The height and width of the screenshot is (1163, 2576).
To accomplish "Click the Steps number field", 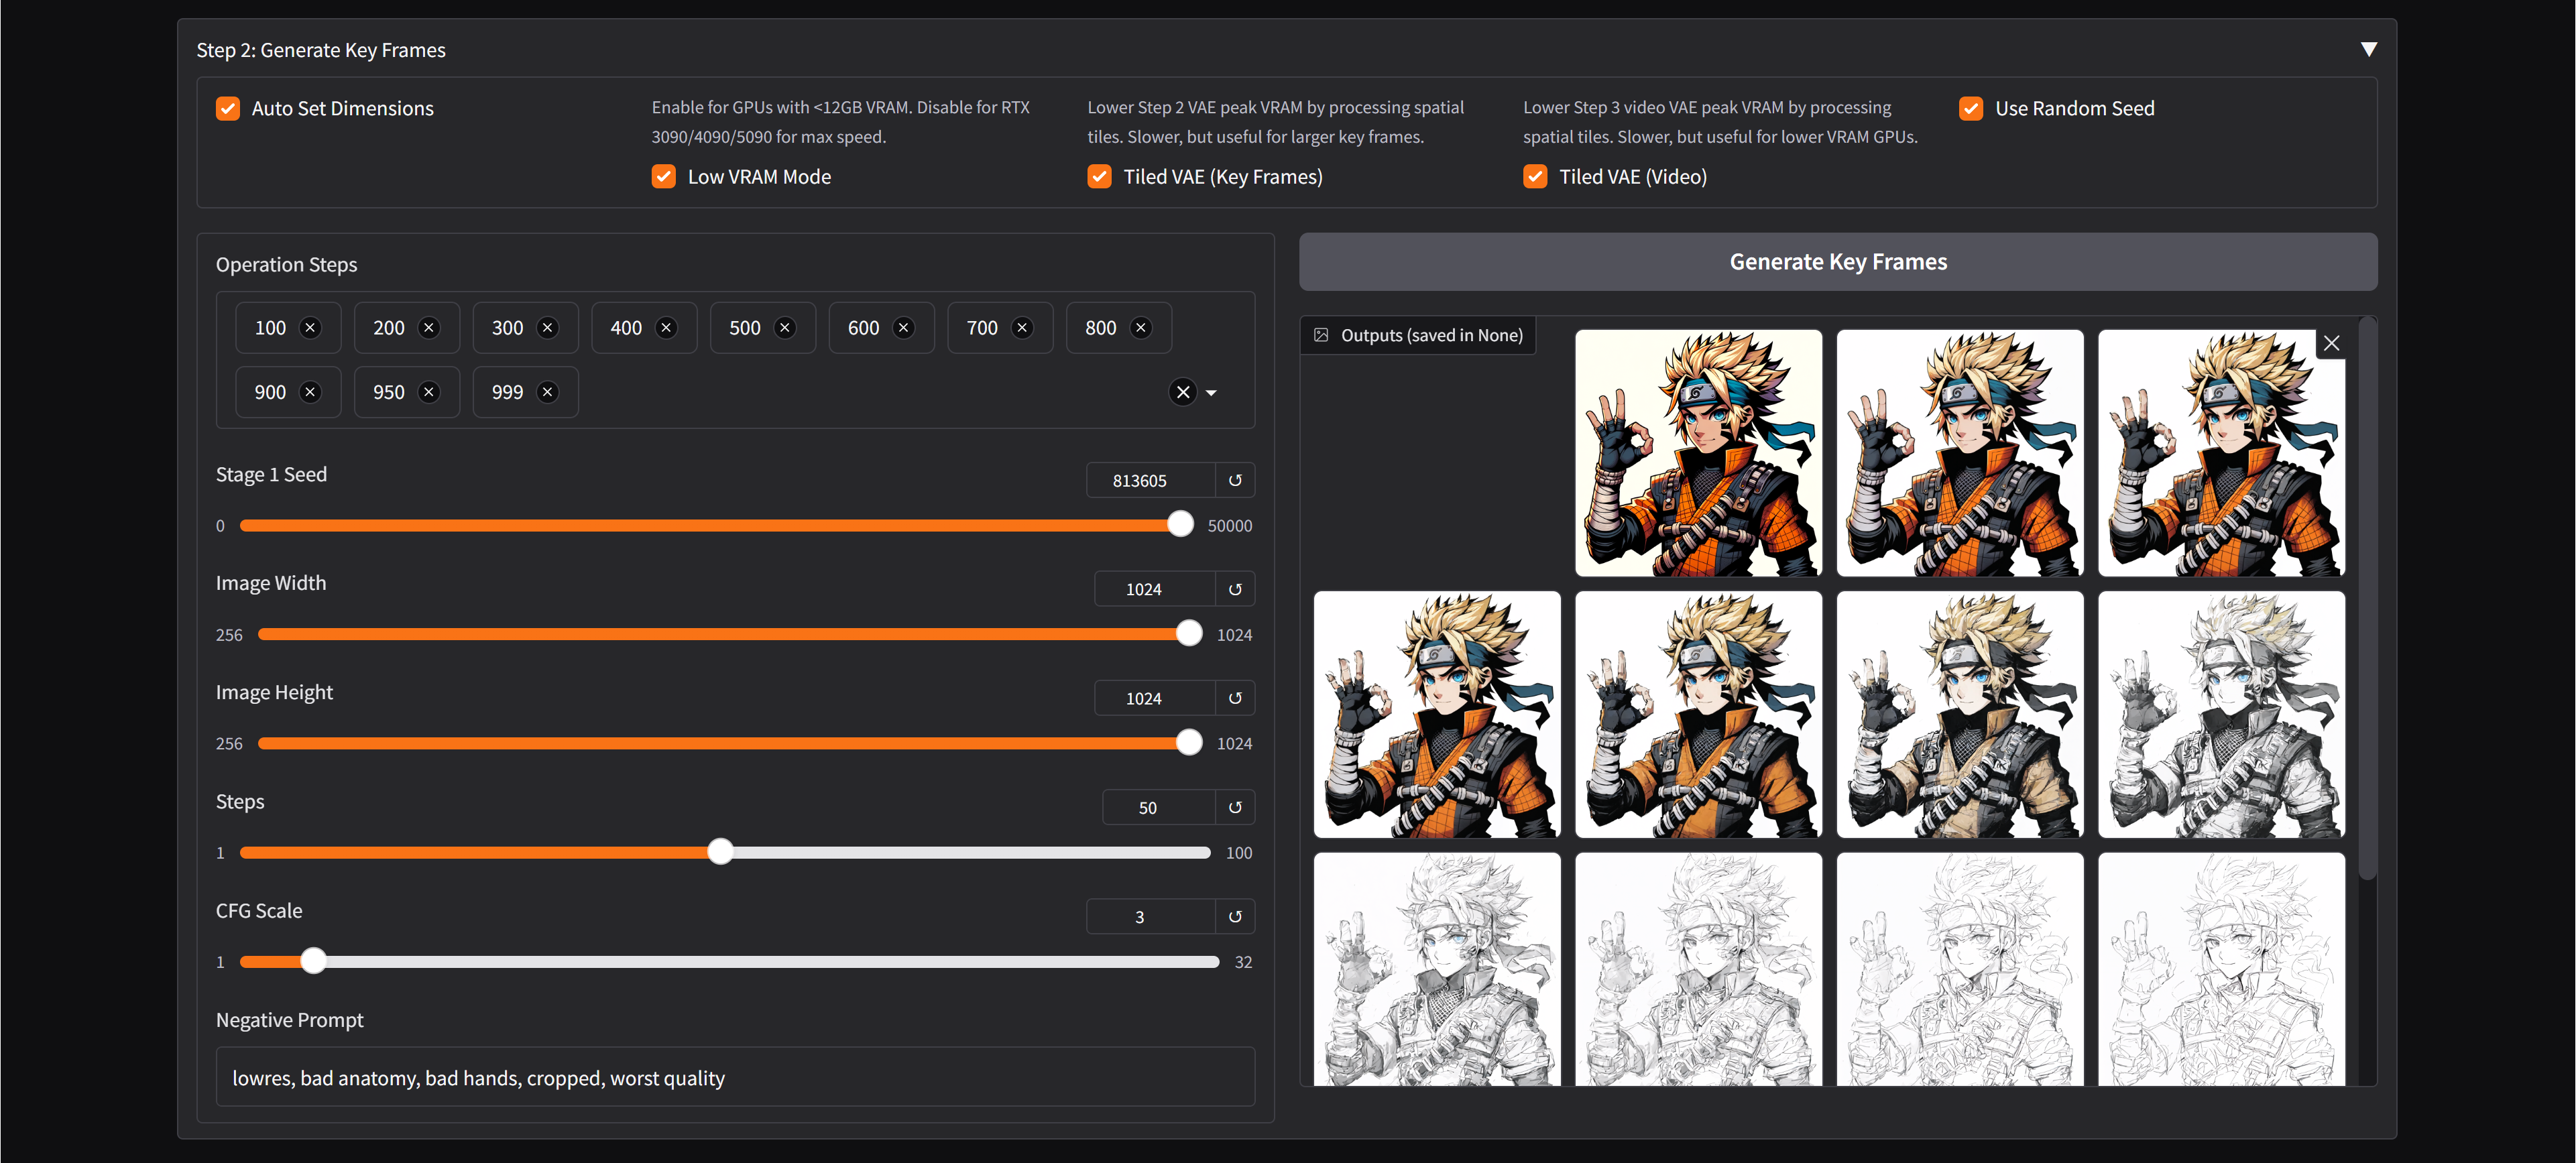I will pos(1159,808).
